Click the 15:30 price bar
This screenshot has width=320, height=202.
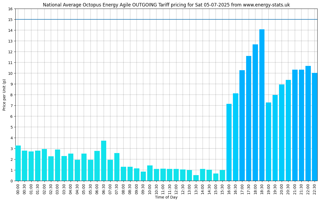(x=222, y=175)
